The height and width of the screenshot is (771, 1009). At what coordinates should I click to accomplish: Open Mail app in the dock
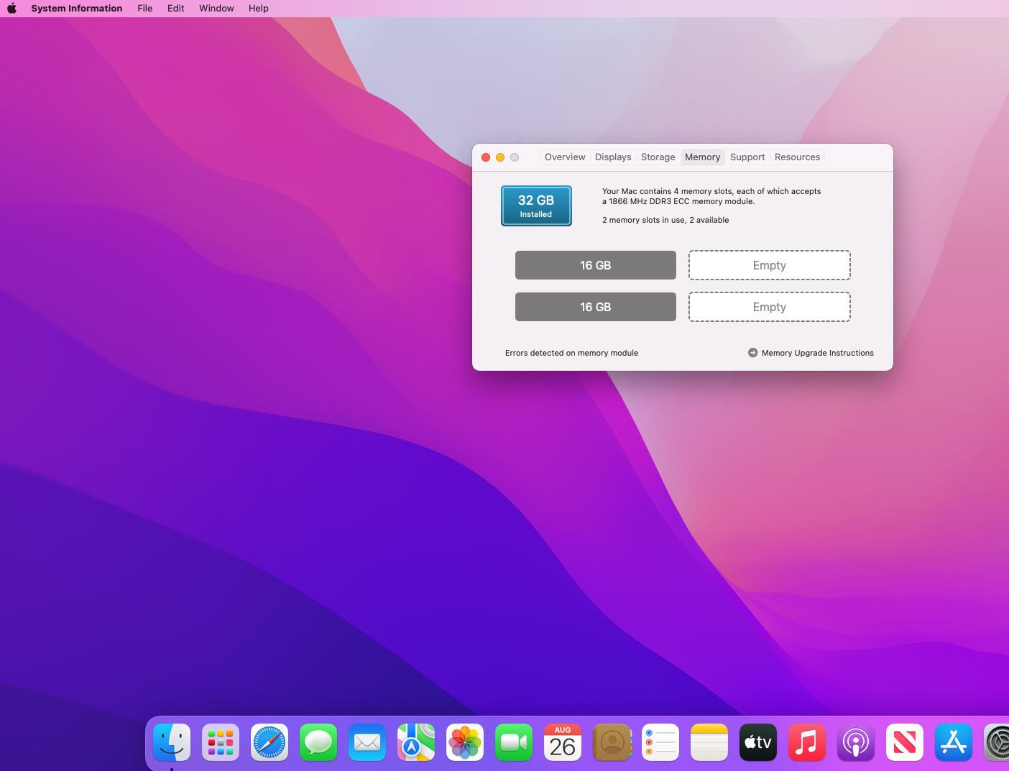(367, 742)
